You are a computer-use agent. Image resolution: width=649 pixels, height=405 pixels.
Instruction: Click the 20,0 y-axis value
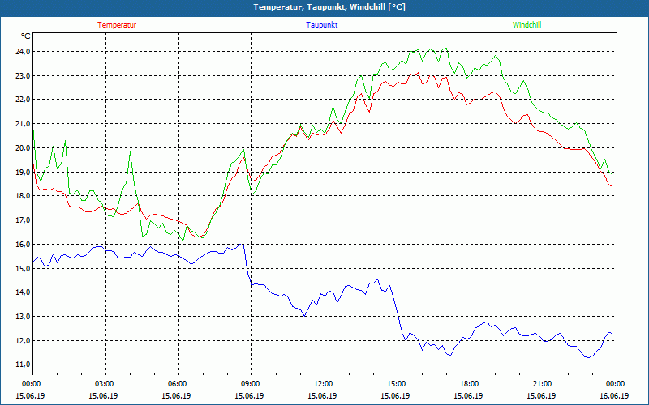[23, 148]
